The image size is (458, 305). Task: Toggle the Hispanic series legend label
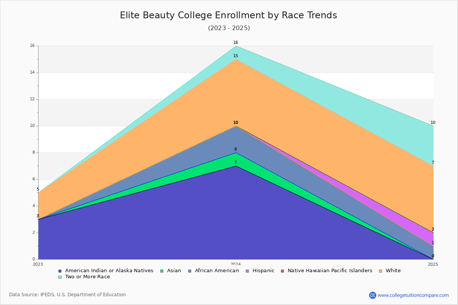(263, 271)
